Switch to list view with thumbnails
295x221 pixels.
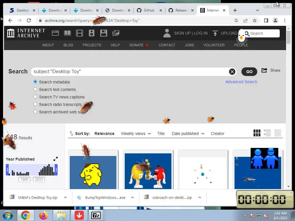point(267,133)
